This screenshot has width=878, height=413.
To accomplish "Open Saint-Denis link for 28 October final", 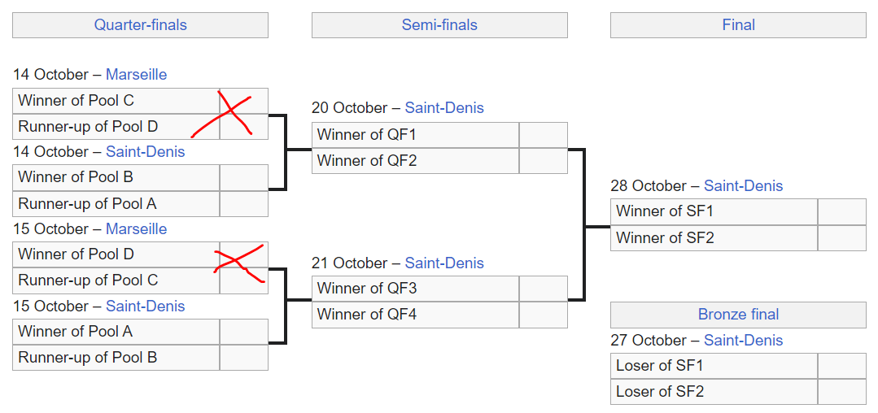I will [x=743, y=186].
